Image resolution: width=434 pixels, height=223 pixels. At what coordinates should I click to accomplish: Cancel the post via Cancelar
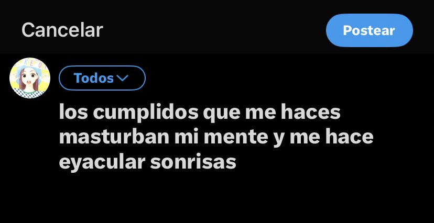62,30
